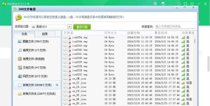Select 网页文件 (57个文件) category
210x106 pixels.
tap(37, 76)
